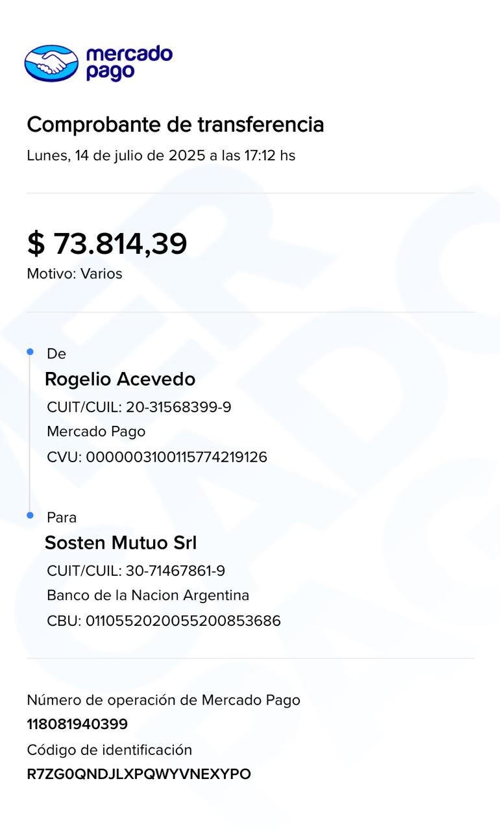Select the recipient CBU number
This screenshot has width=501, height=831.
click(x=164, y=621)
